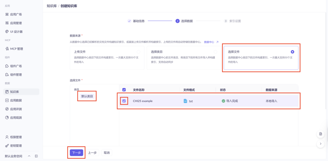
Task: Open 应用管理 in the sidebar
Action: [16, 23]
